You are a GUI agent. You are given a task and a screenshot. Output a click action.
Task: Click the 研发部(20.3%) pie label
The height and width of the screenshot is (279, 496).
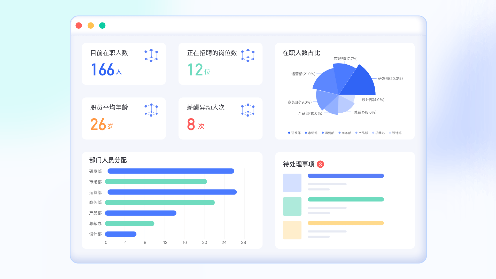click(390, 79)
